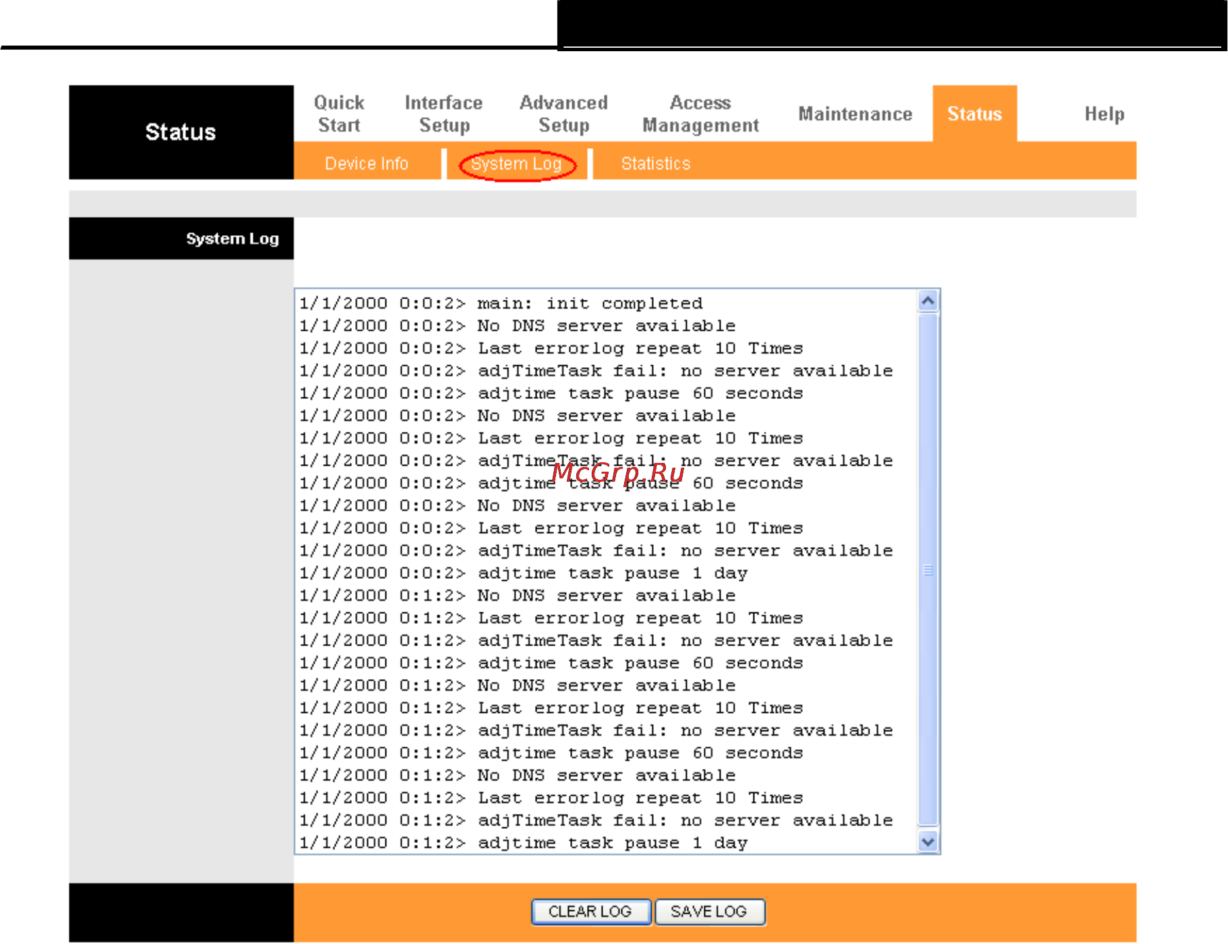Open the Advanced Setup tab
This screenshot has height=944, width=1228.
(x=563, y=114)
